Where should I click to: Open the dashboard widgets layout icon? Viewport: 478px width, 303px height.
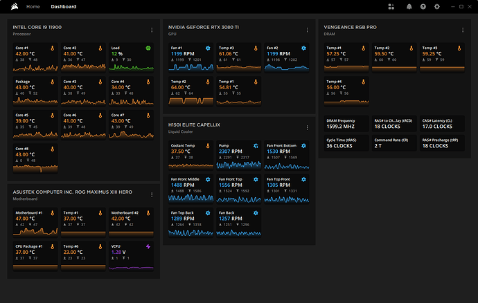coord(391,7)
